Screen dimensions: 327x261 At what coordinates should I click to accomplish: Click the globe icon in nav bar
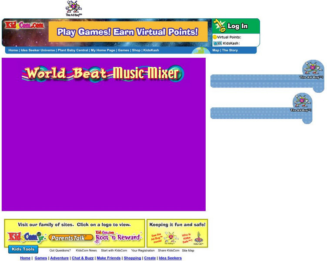(x=201, y=50)
